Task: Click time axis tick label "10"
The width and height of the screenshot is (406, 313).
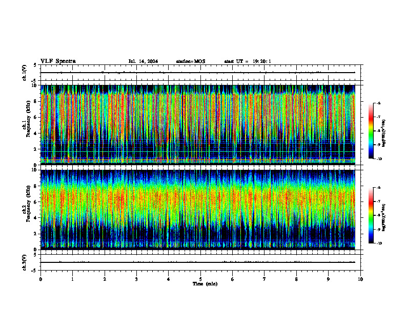Action: tap(360, 279)
